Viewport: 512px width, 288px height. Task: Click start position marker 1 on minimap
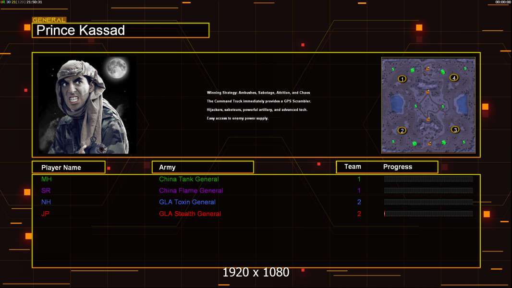(402, 79)
